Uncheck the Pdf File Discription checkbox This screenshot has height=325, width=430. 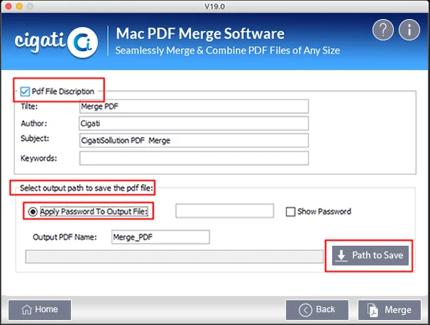(25, 91)
